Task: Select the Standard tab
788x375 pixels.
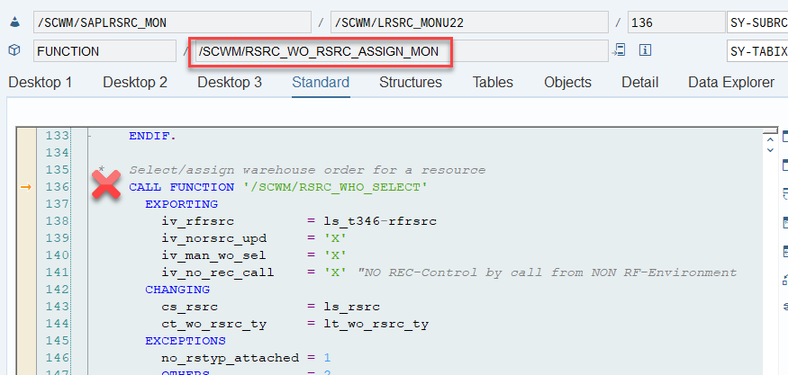Action: tap(321, 83)
